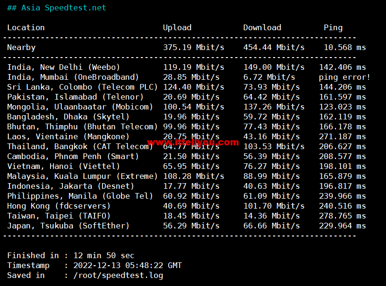Select New Delhi ping 142.406 ms
This screenshot has height=286, width=386.
tap(343, 67)
